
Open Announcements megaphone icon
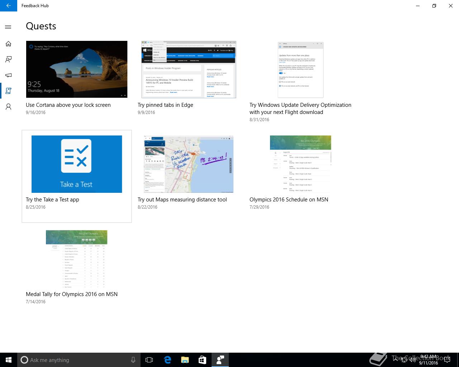(x=8, y=75)
